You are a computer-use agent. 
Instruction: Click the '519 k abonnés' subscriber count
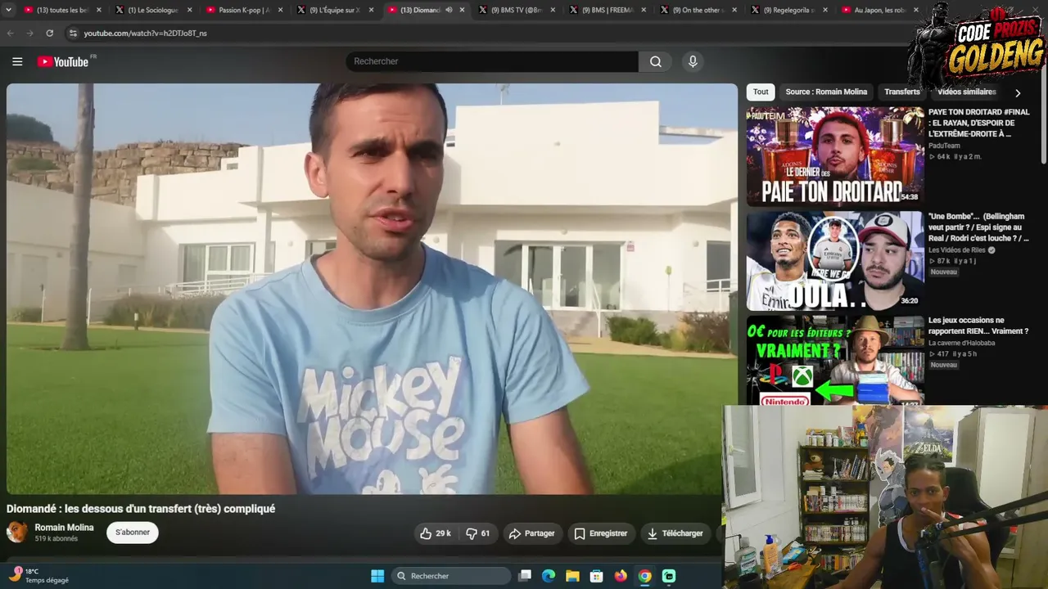click(56, 539)
